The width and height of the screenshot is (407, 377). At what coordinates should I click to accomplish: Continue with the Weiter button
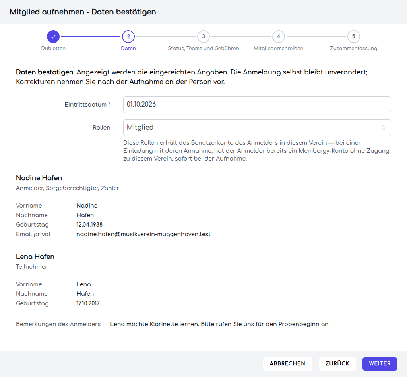click(380, 364)
